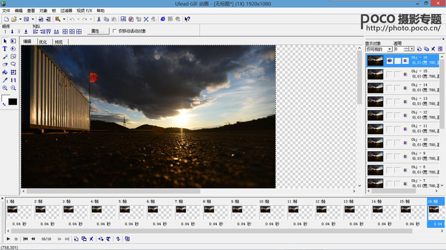The height and width of the screenshot is (250, 446).
Task: Delete frame X icon in frame toolbar
Action: (91, 239)
